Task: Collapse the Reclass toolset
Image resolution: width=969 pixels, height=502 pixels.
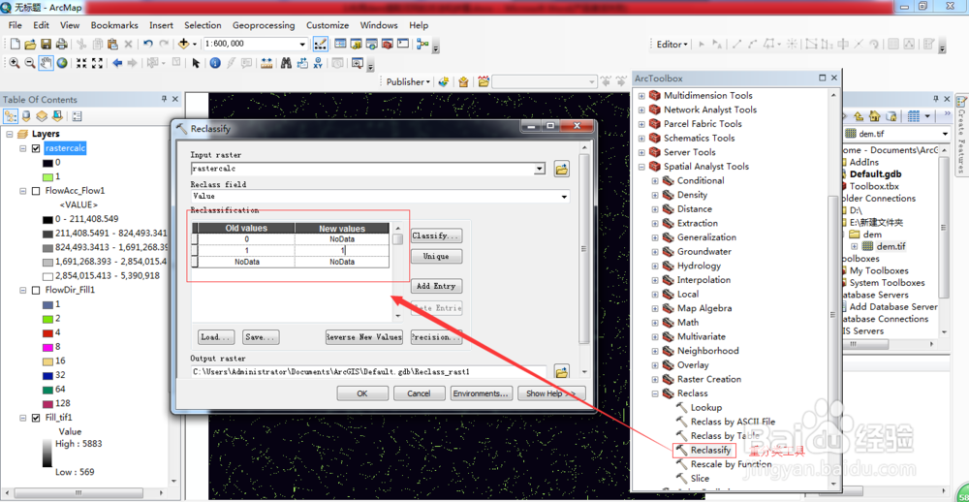Action: pos(654,393)
